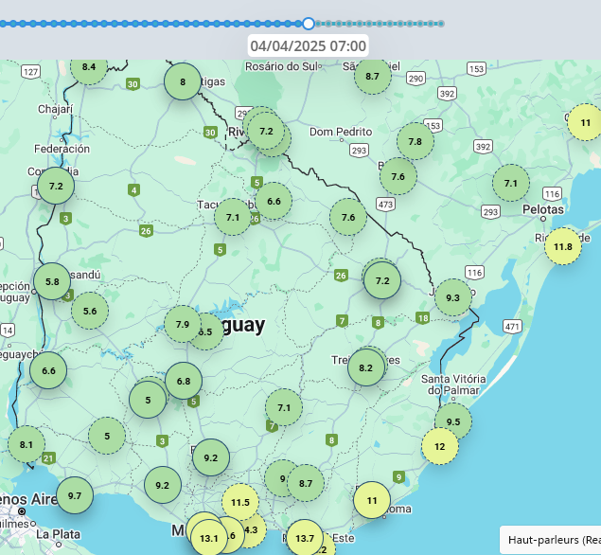Click the Rosário do Sul label

(x=281, y=66)
